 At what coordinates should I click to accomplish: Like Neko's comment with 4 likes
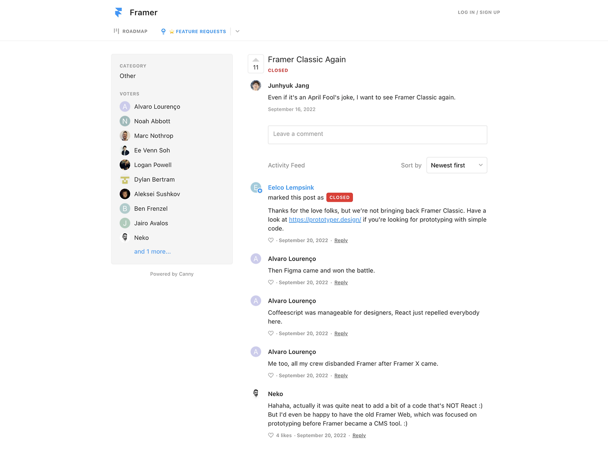click(x=271, y=436)
